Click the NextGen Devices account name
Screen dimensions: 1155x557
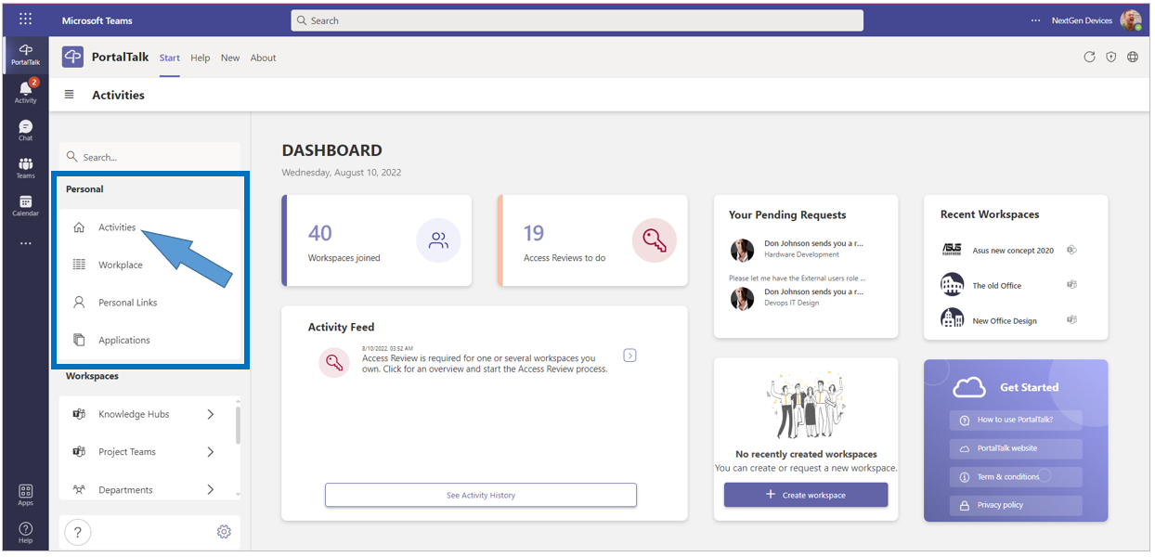click(1082, 20)
